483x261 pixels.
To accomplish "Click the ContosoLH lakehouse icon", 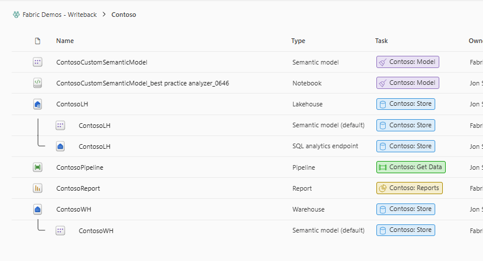I will pos(37,104).
